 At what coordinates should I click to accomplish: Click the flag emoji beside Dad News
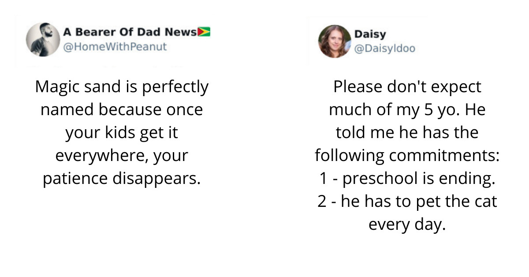click(x=204, y=32)
